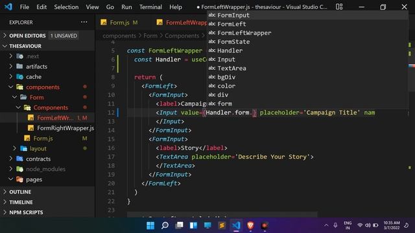Screen dimensions: 415x233
Task: Click the JS icon of FormRightWrapper.js
Action: 30,128
